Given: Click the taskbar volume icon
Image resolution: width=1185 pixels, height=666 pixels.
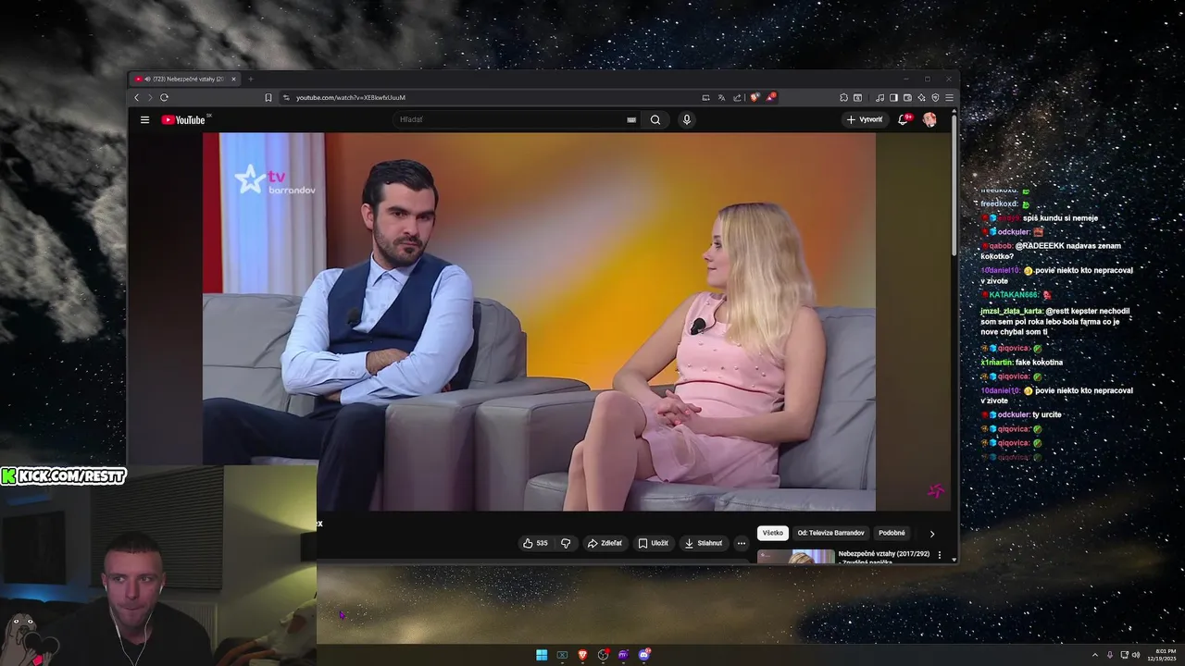Looking at the screenshot, I should 1136,655.
